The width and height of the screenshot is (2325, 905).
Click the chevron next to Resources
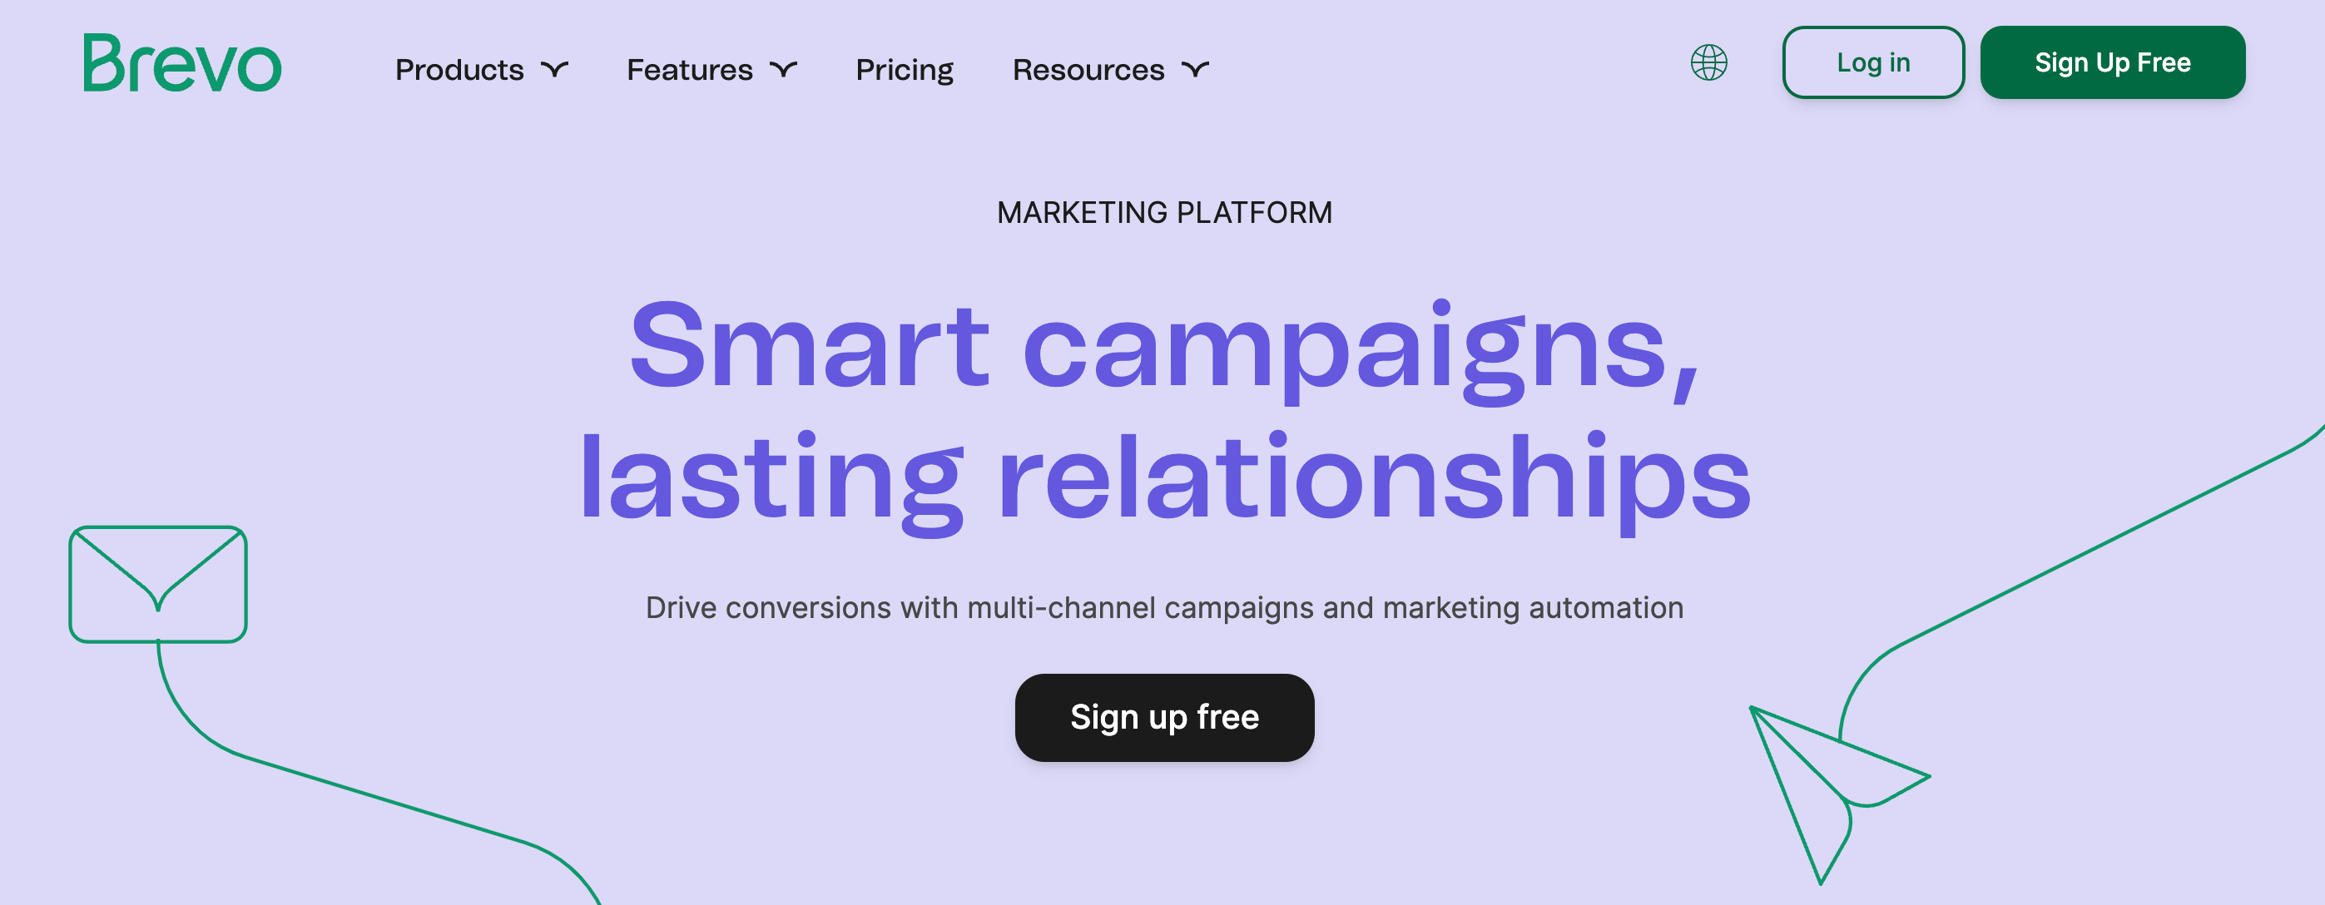coord(1195,68)
